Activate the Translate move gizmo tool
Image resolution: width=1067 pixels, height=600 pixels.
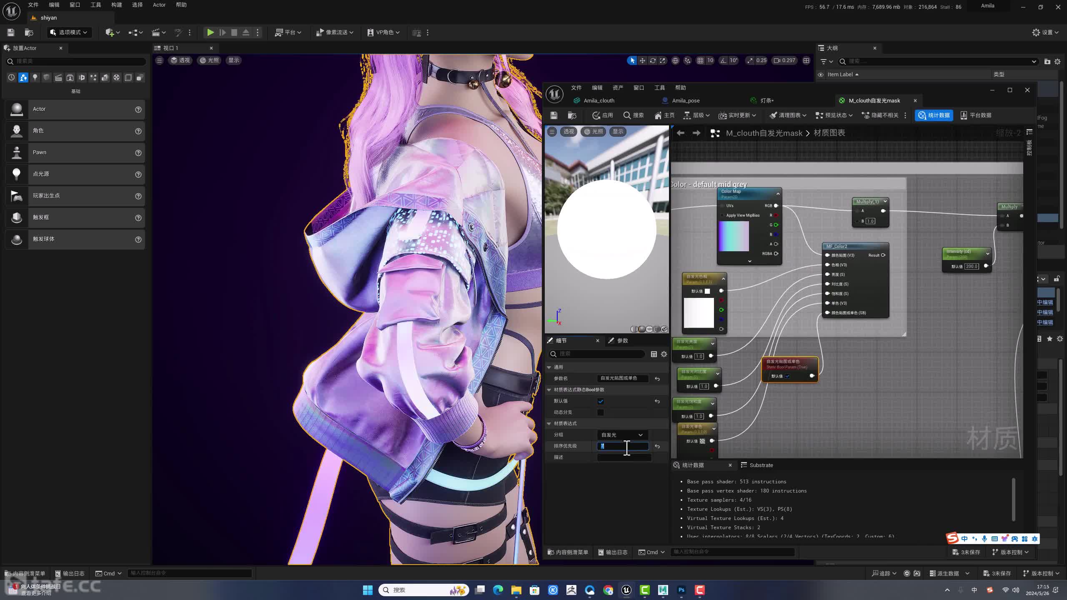[642, 60]
